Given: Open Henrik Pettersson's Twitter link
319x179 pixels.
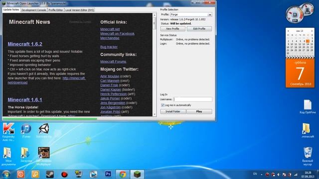Looking at the screenshot, I should 113,94.
